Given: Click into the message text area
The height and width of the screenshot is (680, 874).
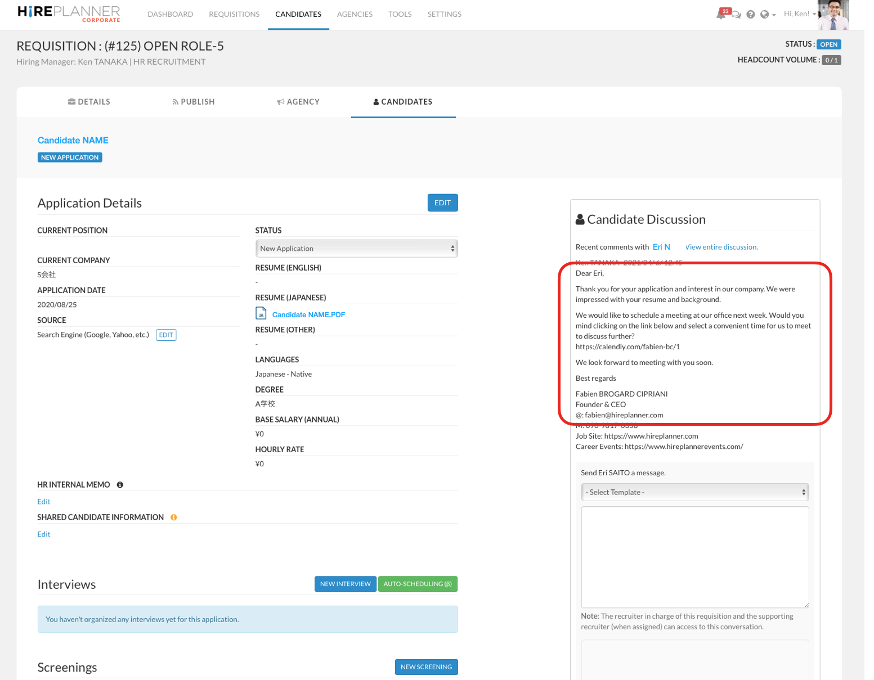Looking at the screenshot, I should pyautogui.click(x=694, y=557).
